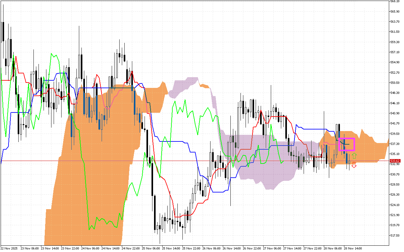Click the 23 Nov 06:00 time label
Screen dimensions: 404x252
[29, 249]
